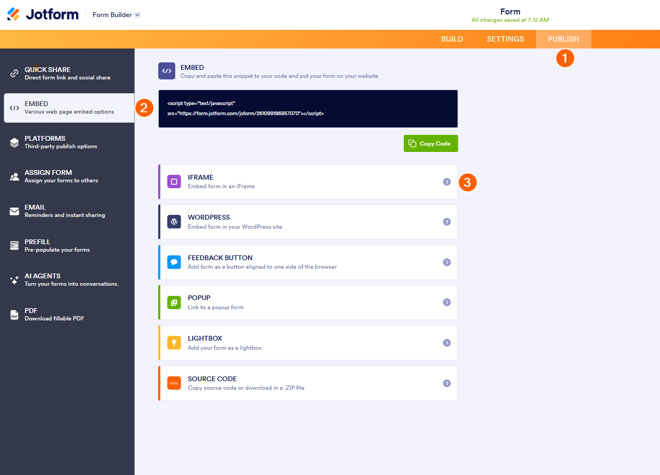660x475 pixels.
Task: Click the WordPress logo icon
Action: coord(174,222)
